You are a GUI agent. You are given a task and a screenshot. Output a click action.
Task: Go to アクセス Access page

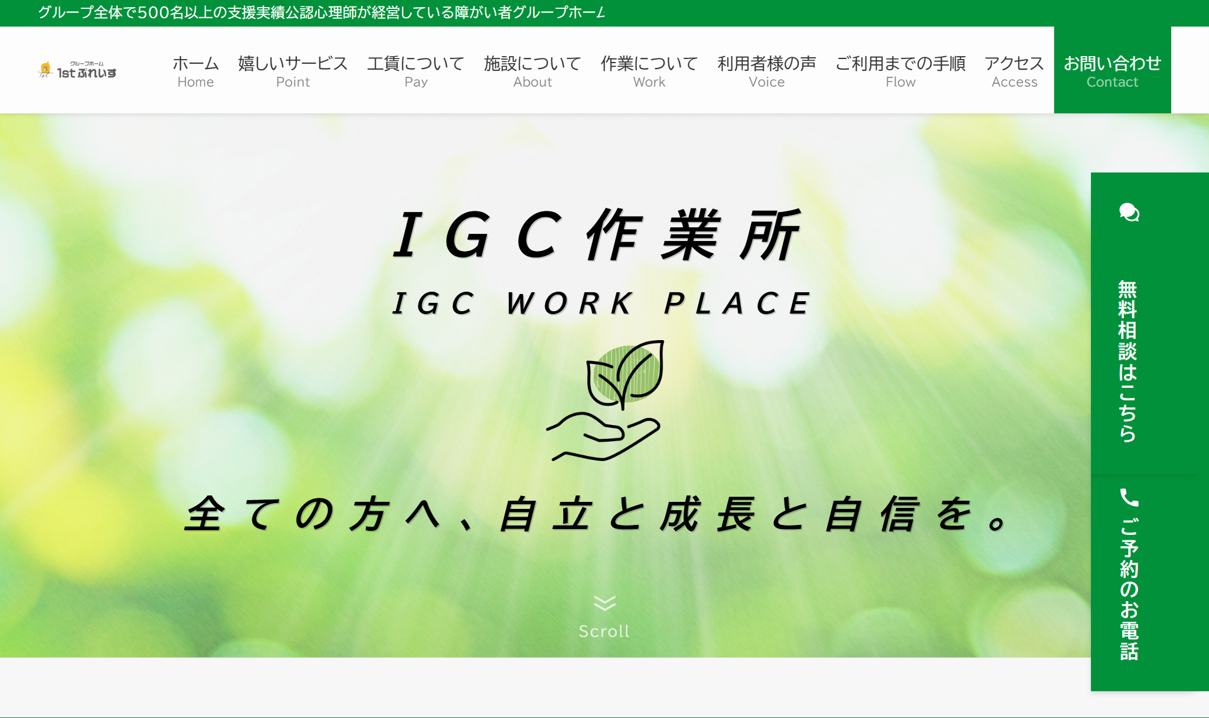pos(1014,71)
